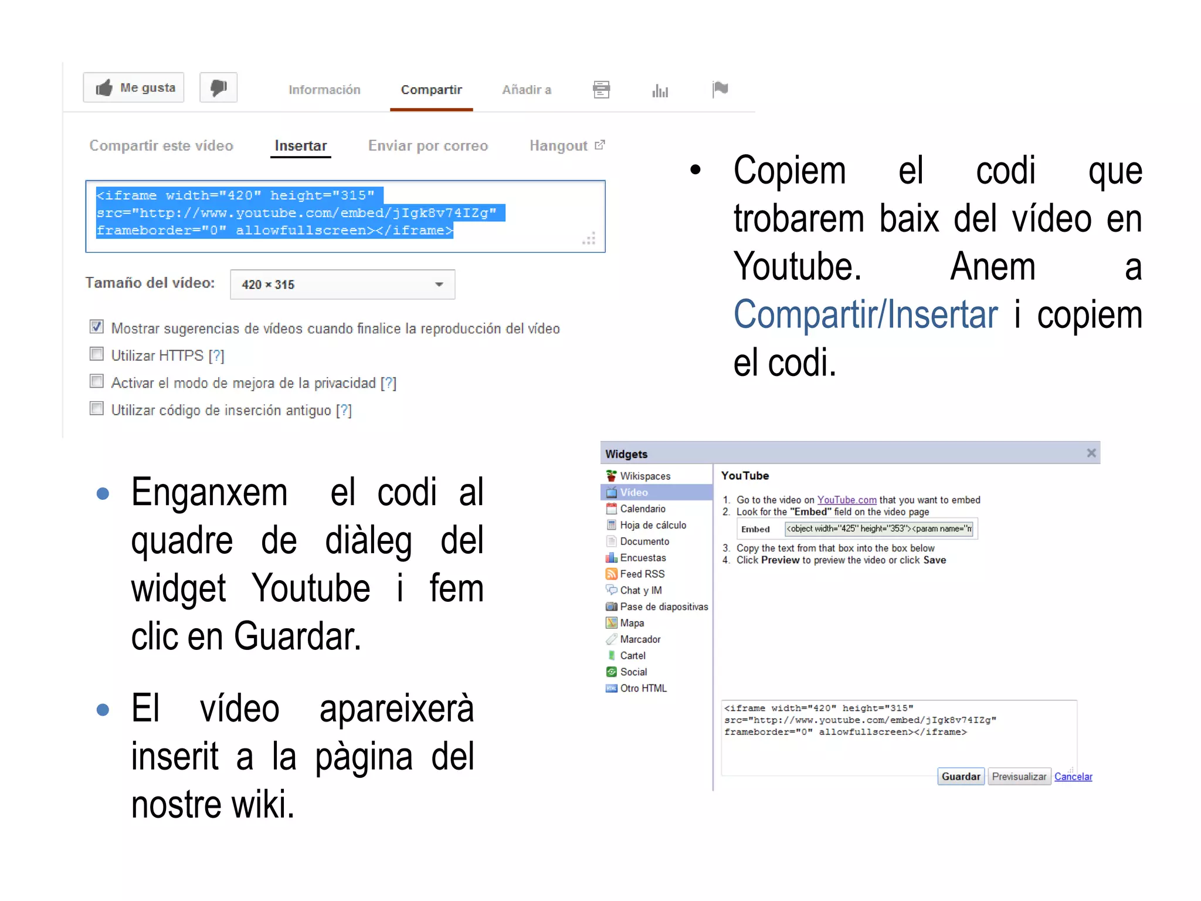The image size is (1201, 901).
Task: Click the Me gusta thumbs-up button
Action: [134, 88]
